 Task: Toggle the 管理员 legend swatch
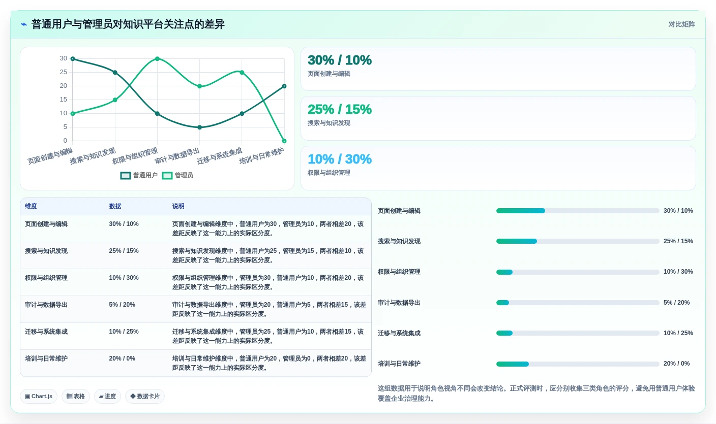click(x=167, y=176)
